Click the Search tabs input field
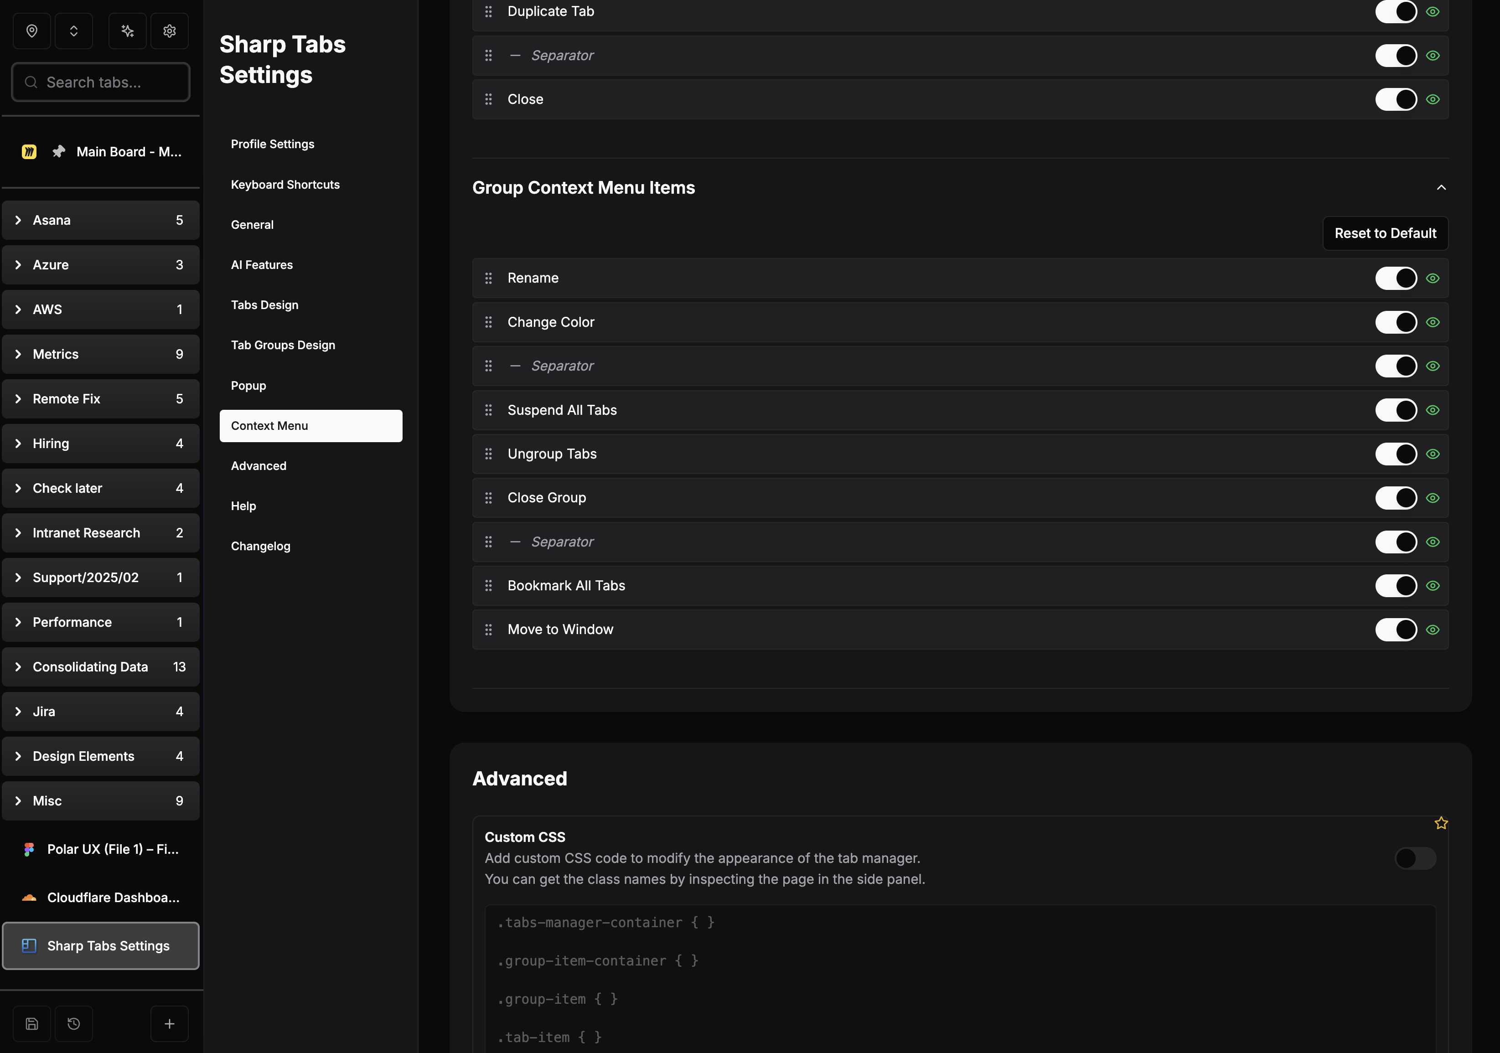Screen dimensions: 1500x1053 pos(101,83)
